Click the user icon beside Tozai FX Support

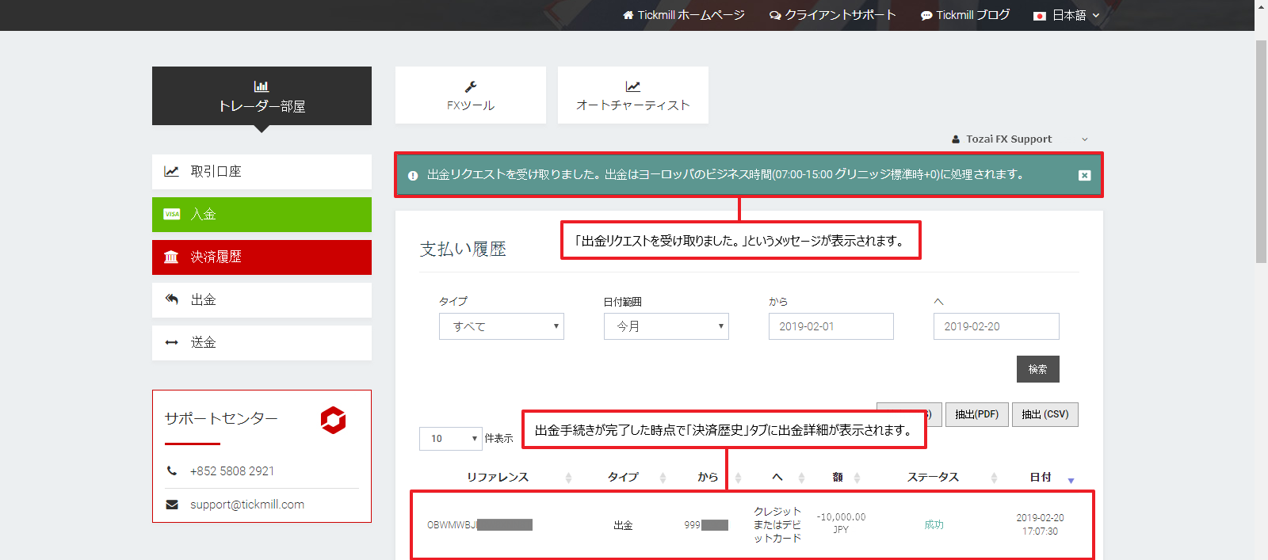pos(956,139)
